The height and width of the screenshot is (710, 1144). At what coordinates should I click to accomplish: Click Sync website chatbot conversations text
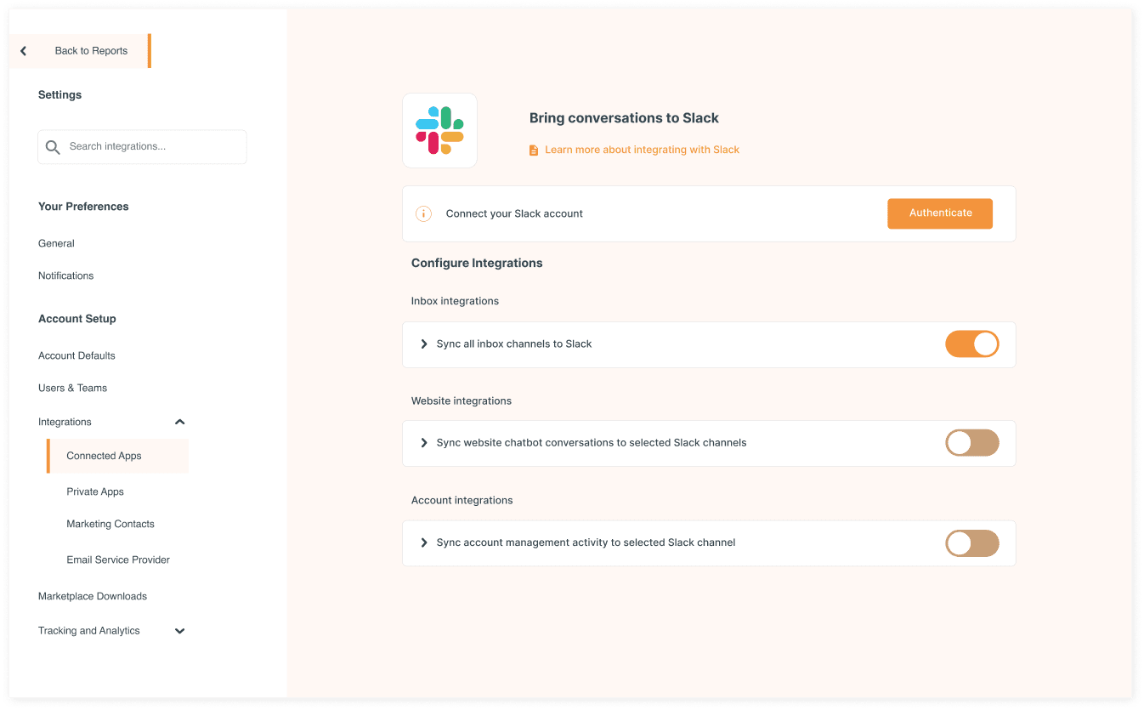tap(592, 442)
